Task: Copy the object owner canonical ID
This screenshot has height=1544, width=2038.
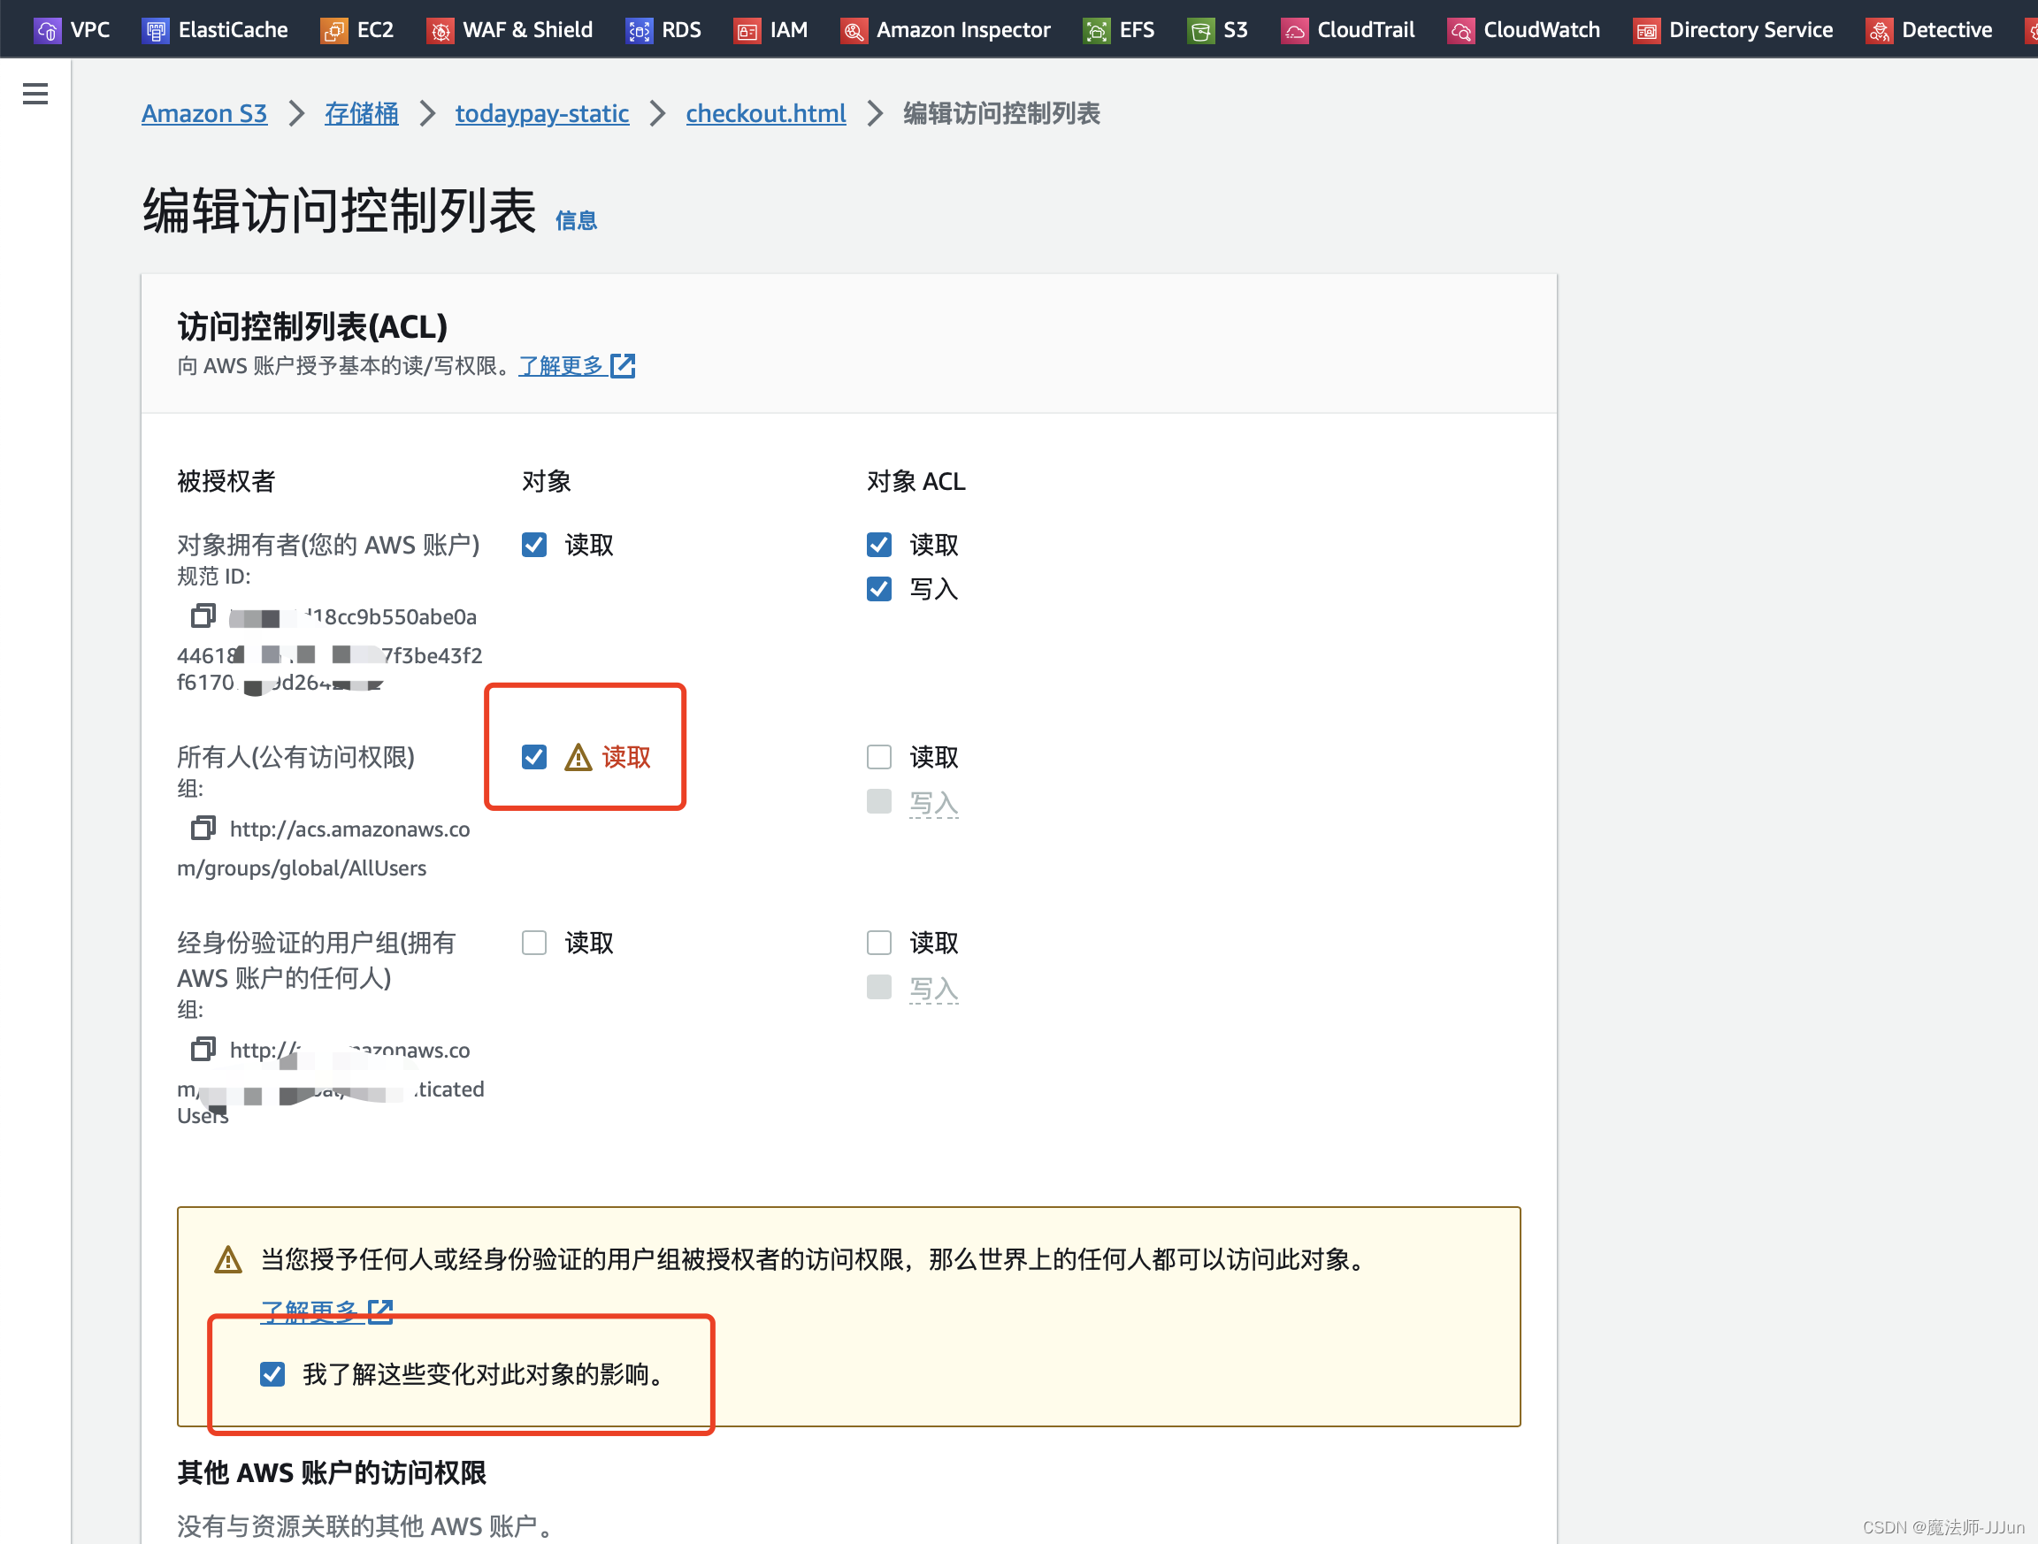Action: click(x=203, y=615)
